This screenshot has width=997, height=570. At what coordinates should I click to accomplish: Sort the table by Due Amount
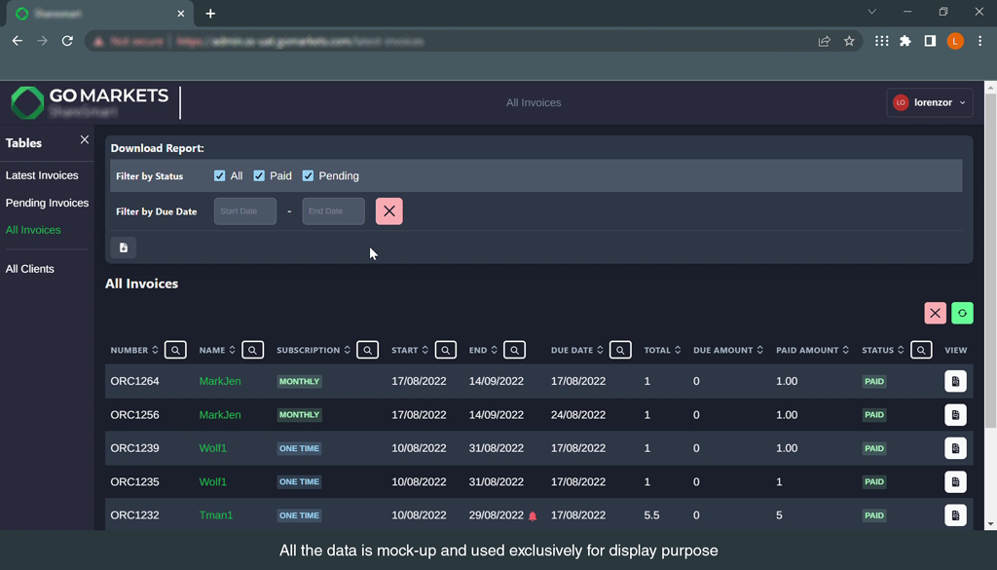(x=759, y=350)
